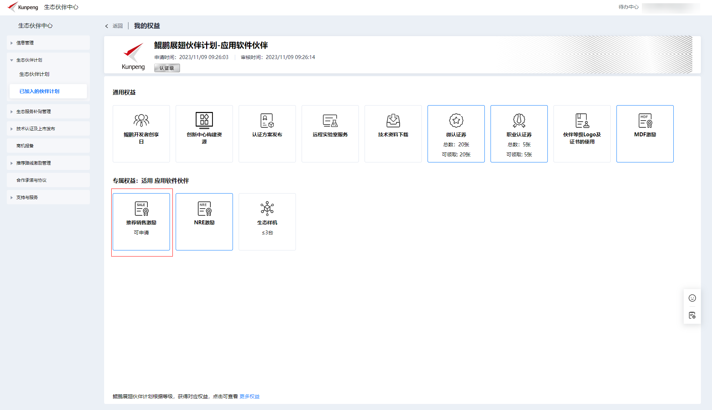Click the large Kunpeng partner plan logo

point(133,56)
